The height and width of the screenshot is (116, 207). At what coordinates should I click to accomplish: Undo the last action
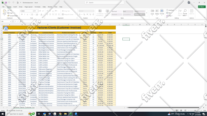pyautogui.click(x=9, y=2)
